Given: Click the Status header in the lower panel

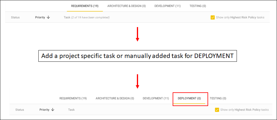Looking at the screenshot, I should point(19,110).
